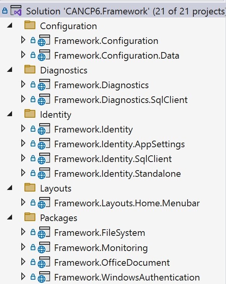Select the Framework.OfficeDocument project
Image resolution: width=226 pixels, height=284 pixels.
[112, 263]
